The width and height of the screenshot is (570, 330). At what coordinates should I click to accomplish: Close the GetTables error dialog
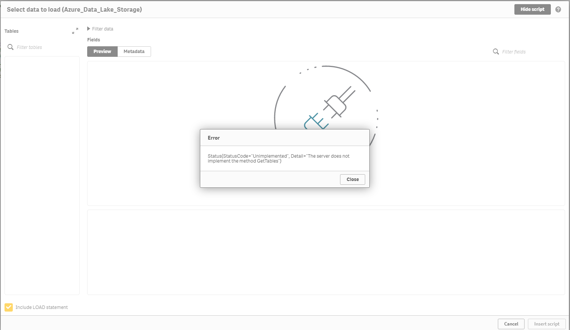[352, 179]
